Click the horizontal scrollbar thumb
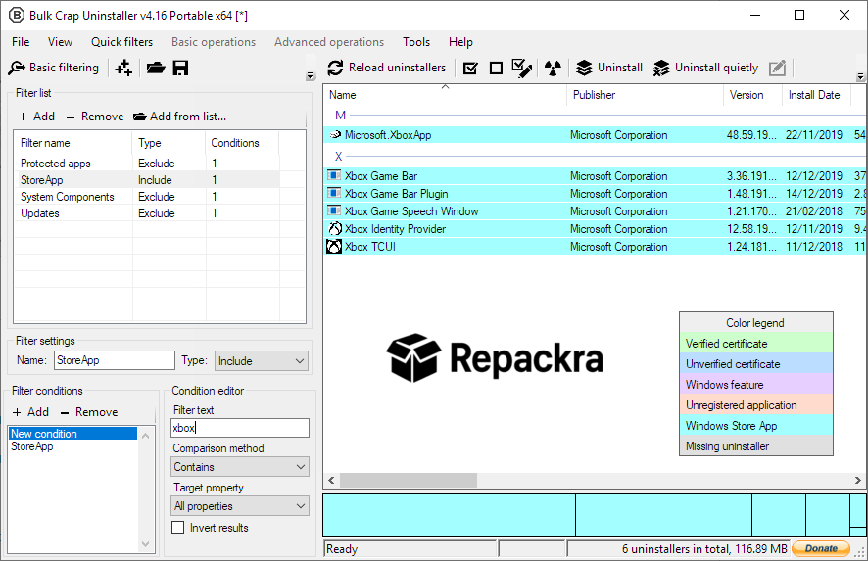 tap(408, 480)
